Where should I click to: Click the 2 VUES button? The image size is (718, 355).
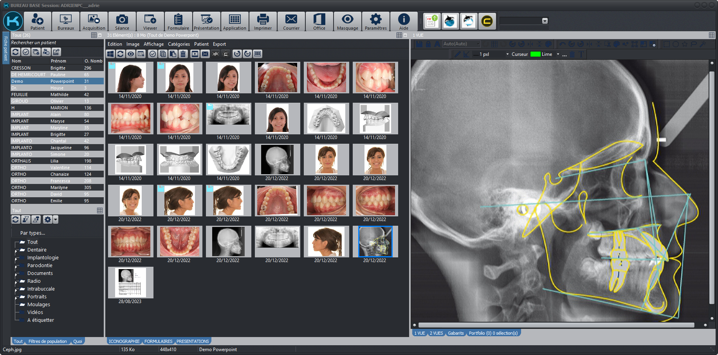(436, 333)
